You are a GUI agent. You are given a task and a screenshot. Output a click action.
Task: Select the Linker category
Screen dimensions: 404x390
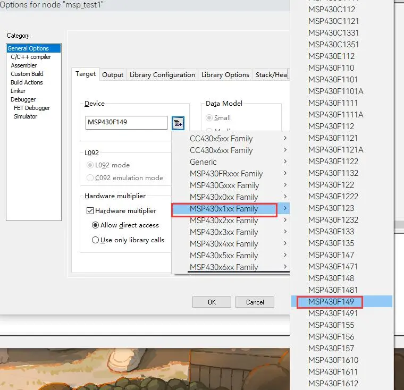18,91
